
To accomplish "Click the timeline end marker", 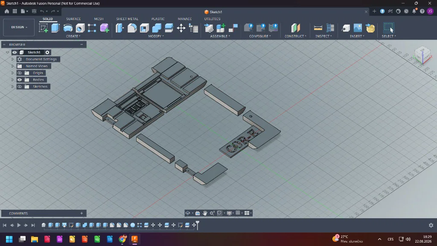I will click(x=198, y=225).
